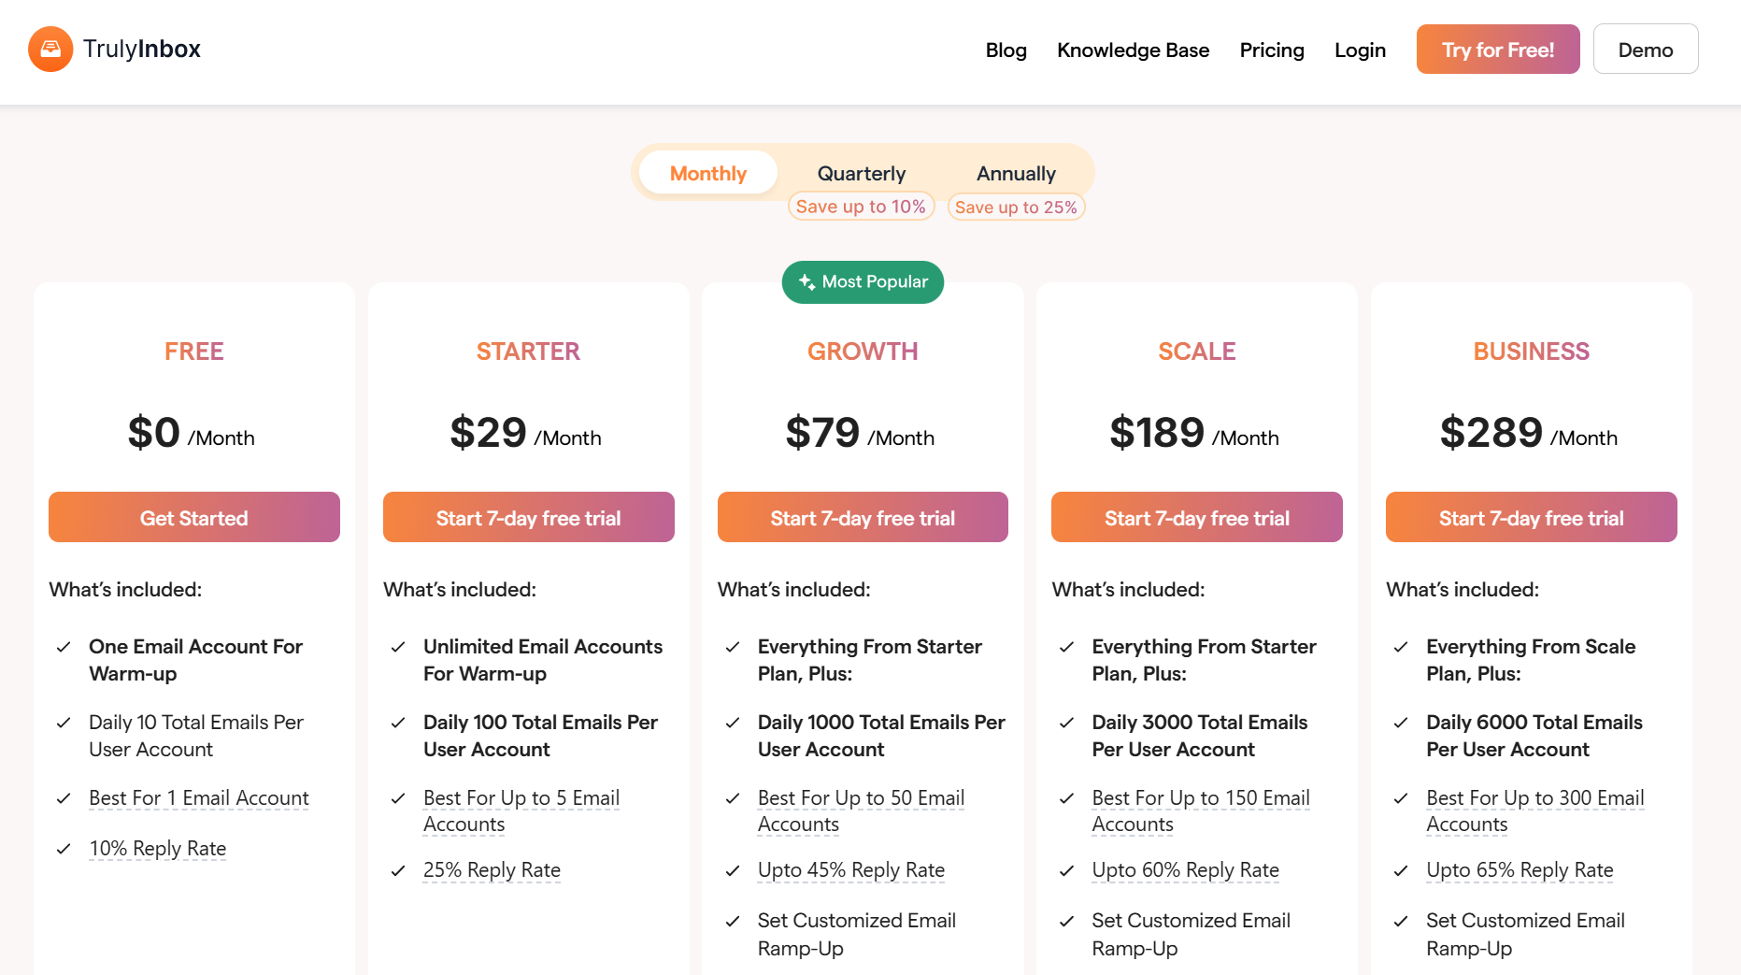Start 7-day free trial for Growth plan
The image size is (1741, 975).
pos(862,517)
